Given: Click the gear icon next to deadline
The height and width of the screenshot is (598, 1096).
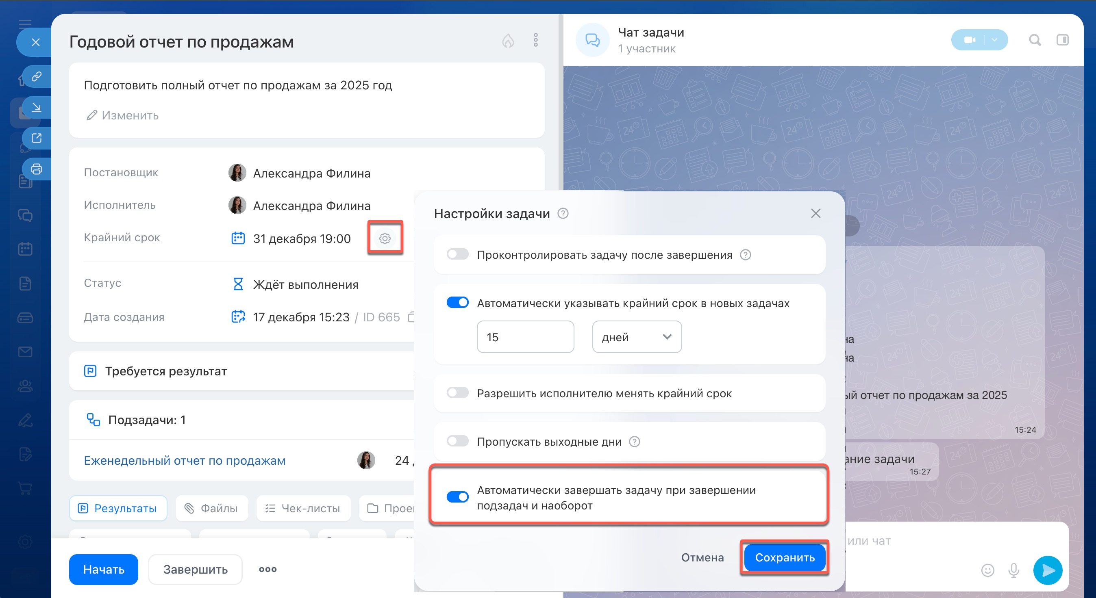Looking at the screenshot, I should (385, 238).
